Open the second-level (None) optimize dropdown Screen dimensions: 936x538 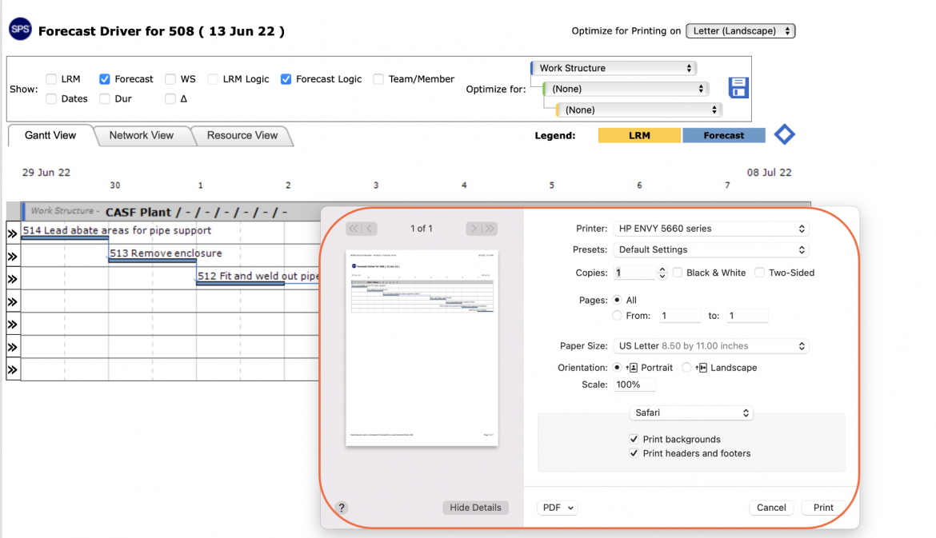[x=626, y=89]
